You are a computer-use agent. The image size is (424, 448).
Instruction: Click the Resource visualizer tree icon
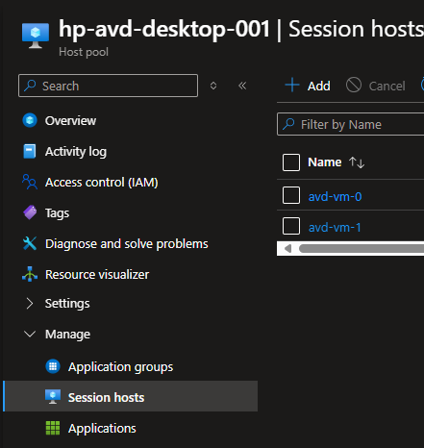[30, 274]
